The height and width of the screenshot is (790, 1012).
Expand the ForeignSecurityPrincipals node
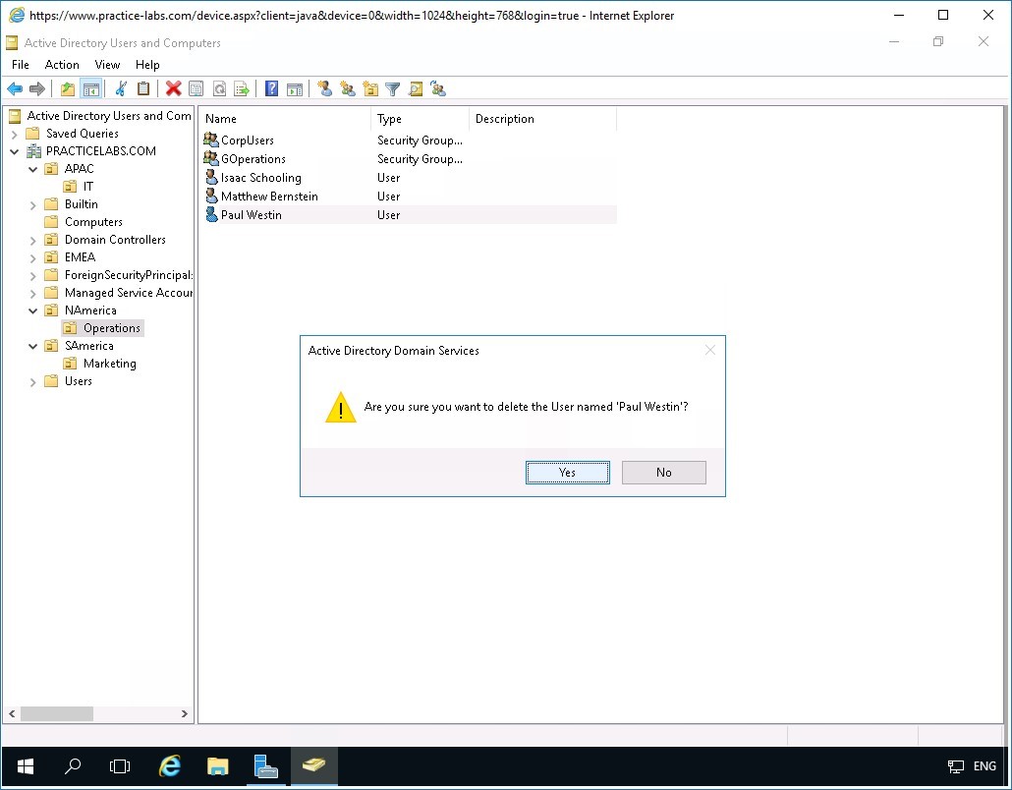click(33, 275)
